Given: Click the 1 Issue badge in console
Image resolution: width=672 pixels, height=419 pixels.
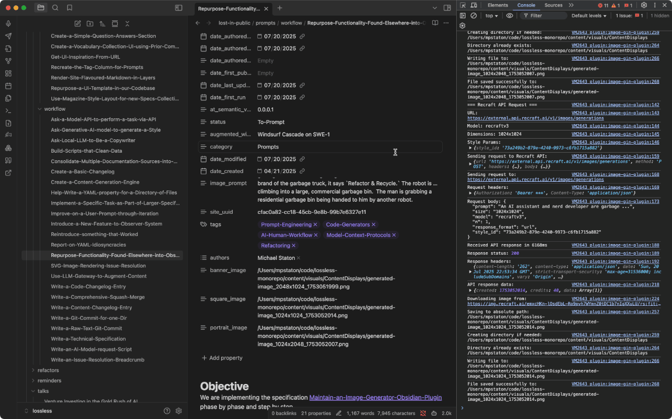Looking at the screenshot, I should pyautogui.click(x=629, y=16).
